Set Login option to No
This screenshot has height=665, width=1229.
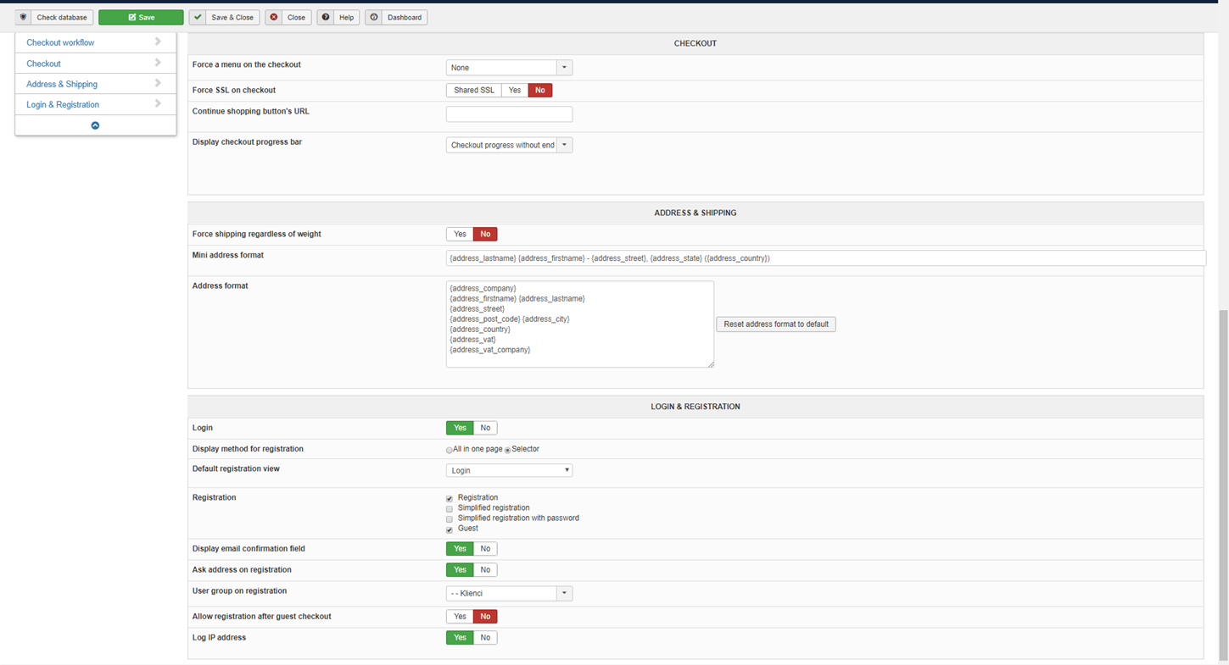click(485, 428)
